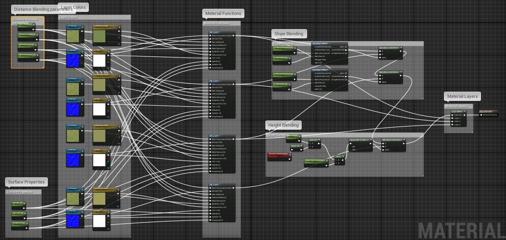Click output pin of Absolute World Position node
This screenshot has height=240, width=506.
tap(290, 158)
